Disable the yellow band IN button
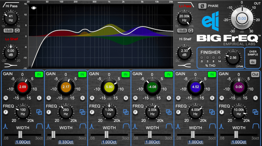This screenshot has height=146, width=262. tap(125, 74)
